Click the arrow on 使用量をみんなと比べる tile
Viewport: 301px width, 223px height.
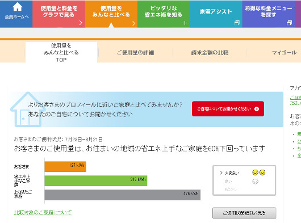[x=133, y=23]
